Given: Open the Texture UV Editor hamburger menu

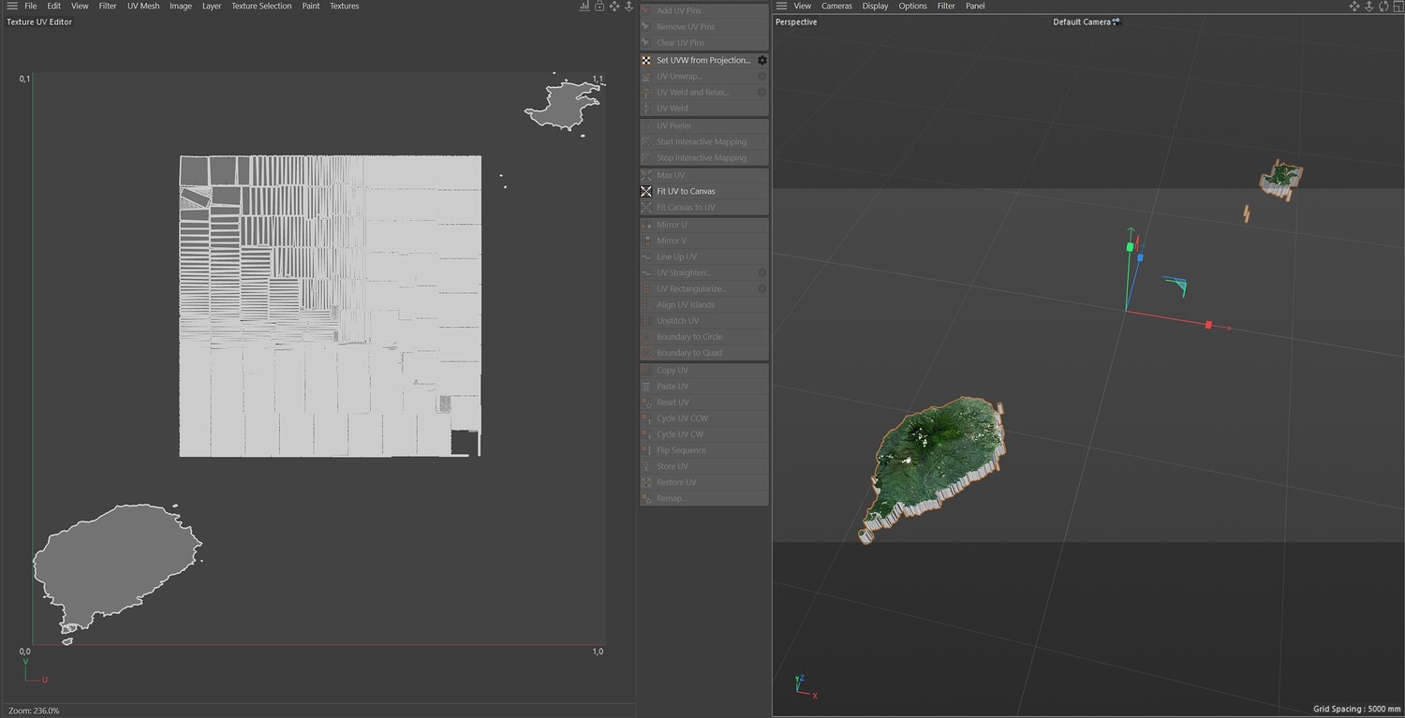Looking at the screenshot, I should (x=11, y=6).
